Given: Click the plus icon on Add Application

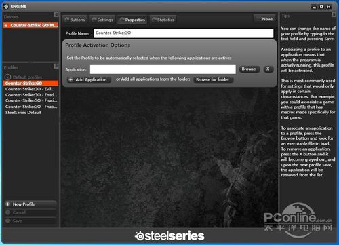Looking at the screenshot, I should click(71, 79).
